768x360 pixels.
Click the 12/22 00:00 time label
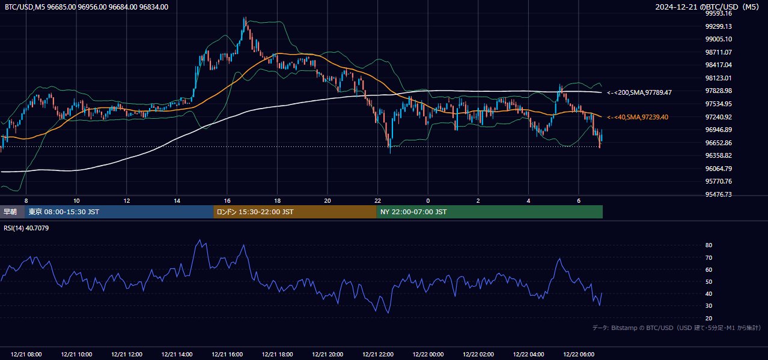pos(428,355)
